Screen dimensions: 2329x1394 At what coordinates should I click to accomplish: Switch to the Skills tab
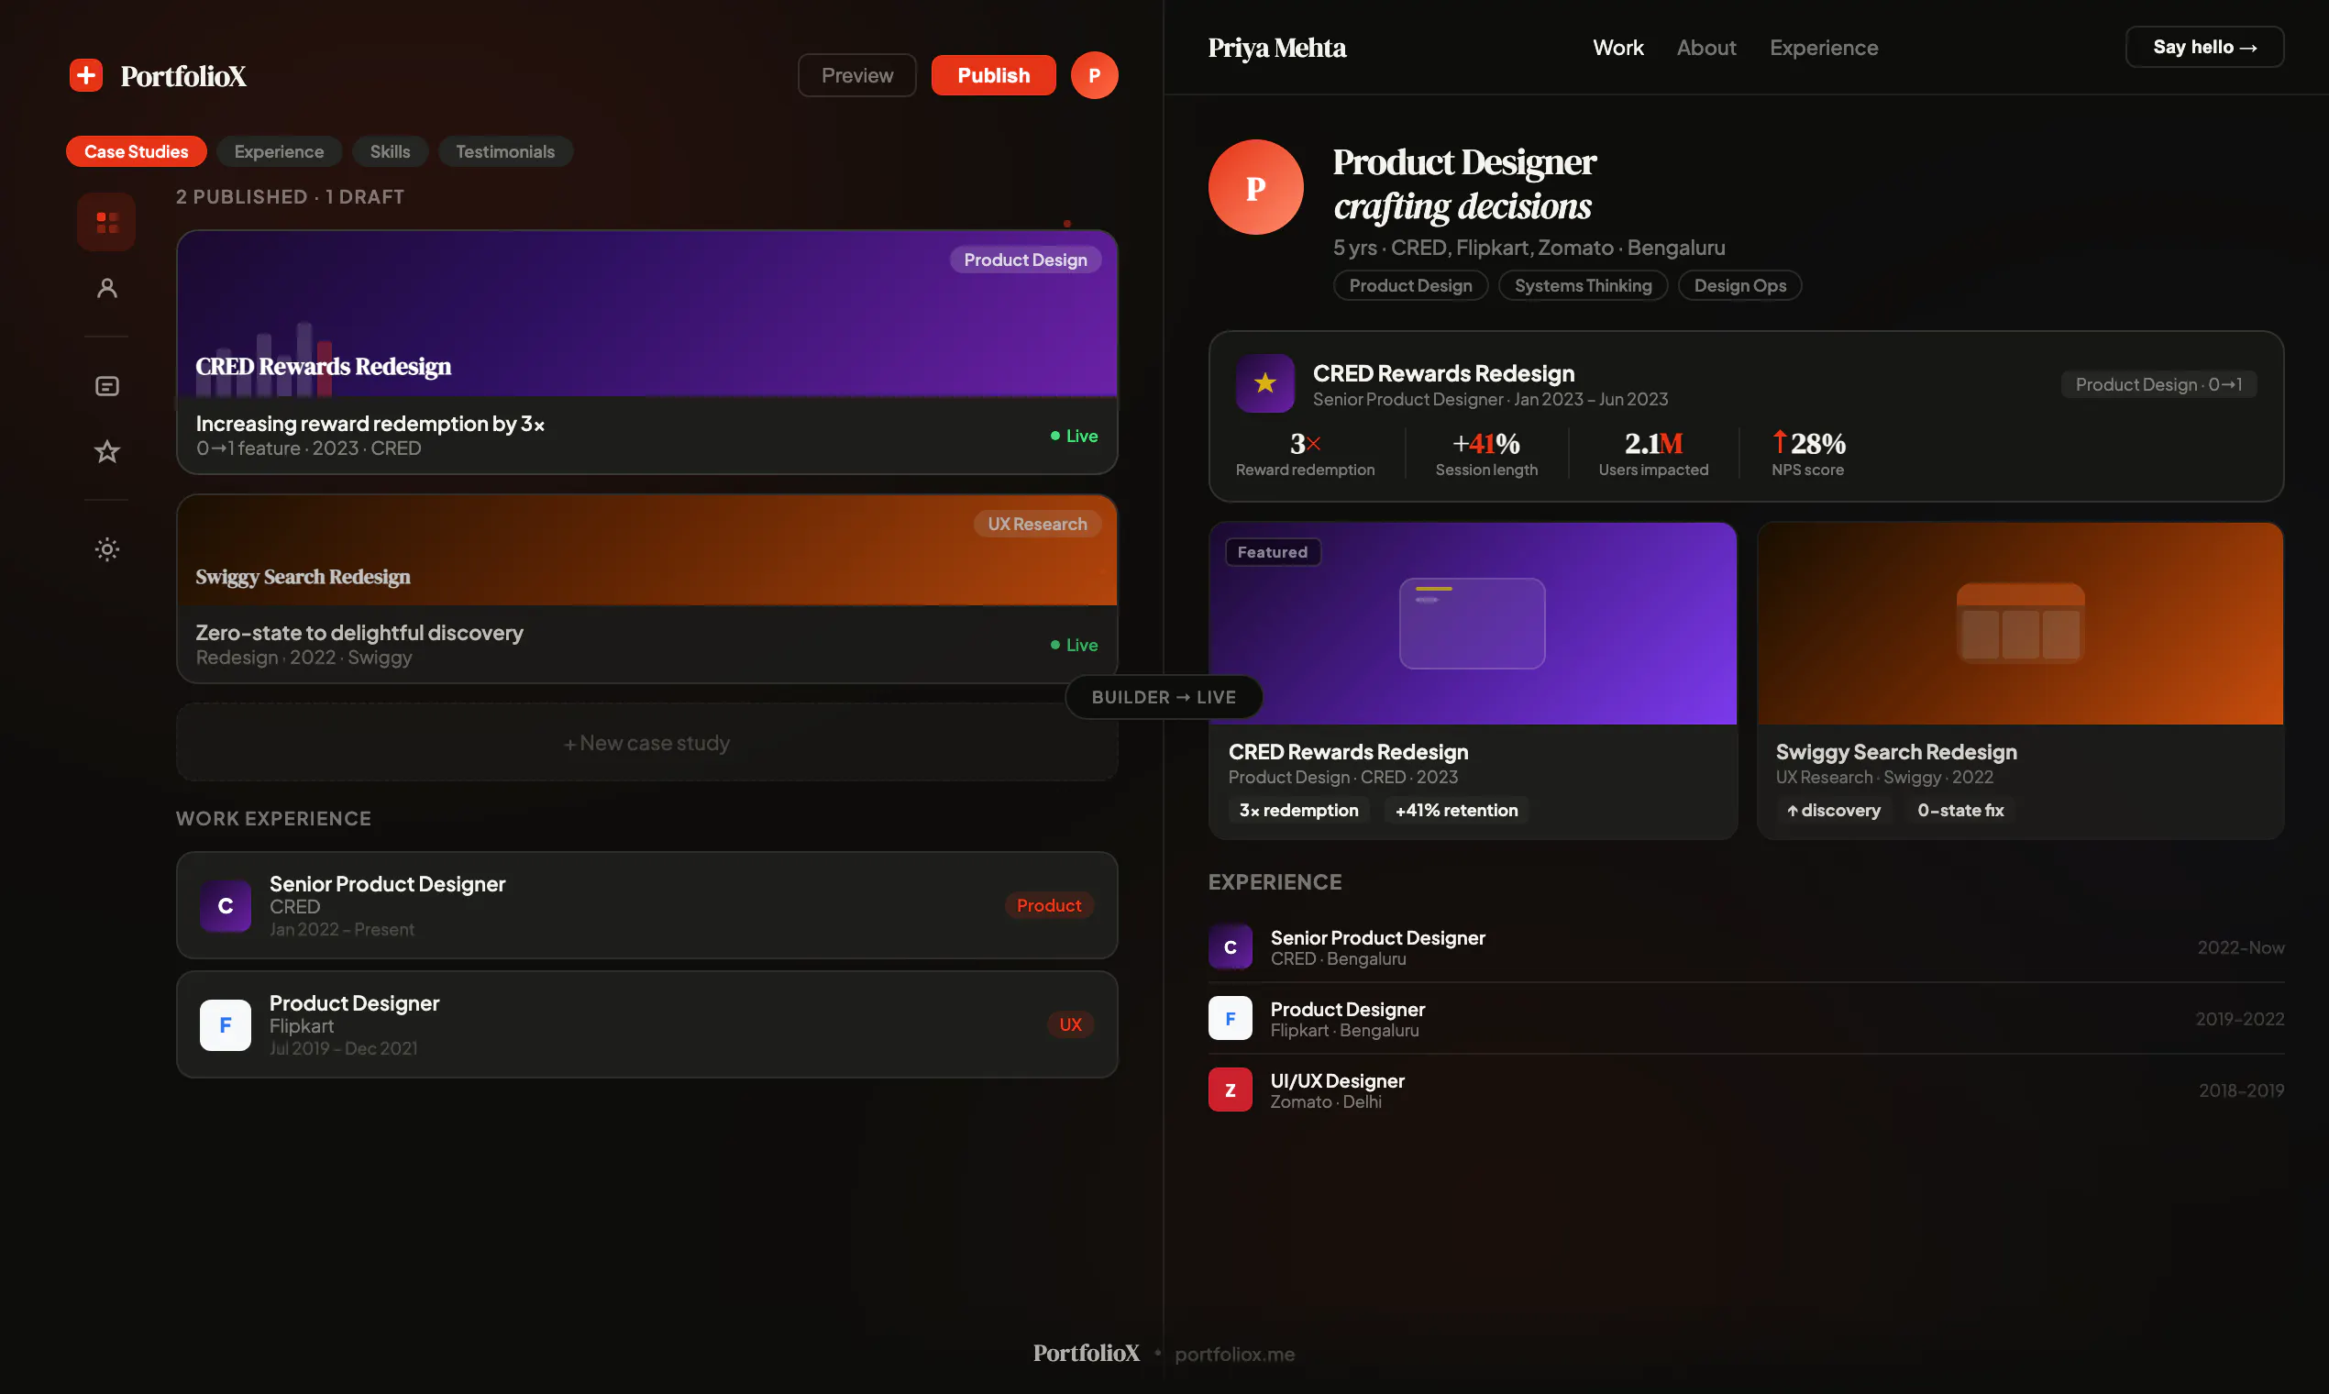pyautogui.click(x=390, y=151)
